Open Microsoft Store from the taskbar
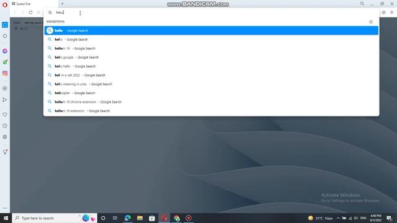This screenshot has width=397, height=223. pos(152,218)
